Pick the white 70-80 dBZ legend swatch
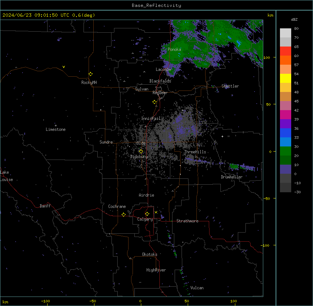The height and width of the screenshot is (306, 313). 285,33
